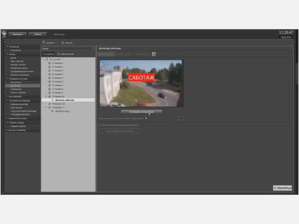Screen dimensions: 299x224
Task: Click the IP-камера 8 camera icon
Action: click(x=49, y=89)
